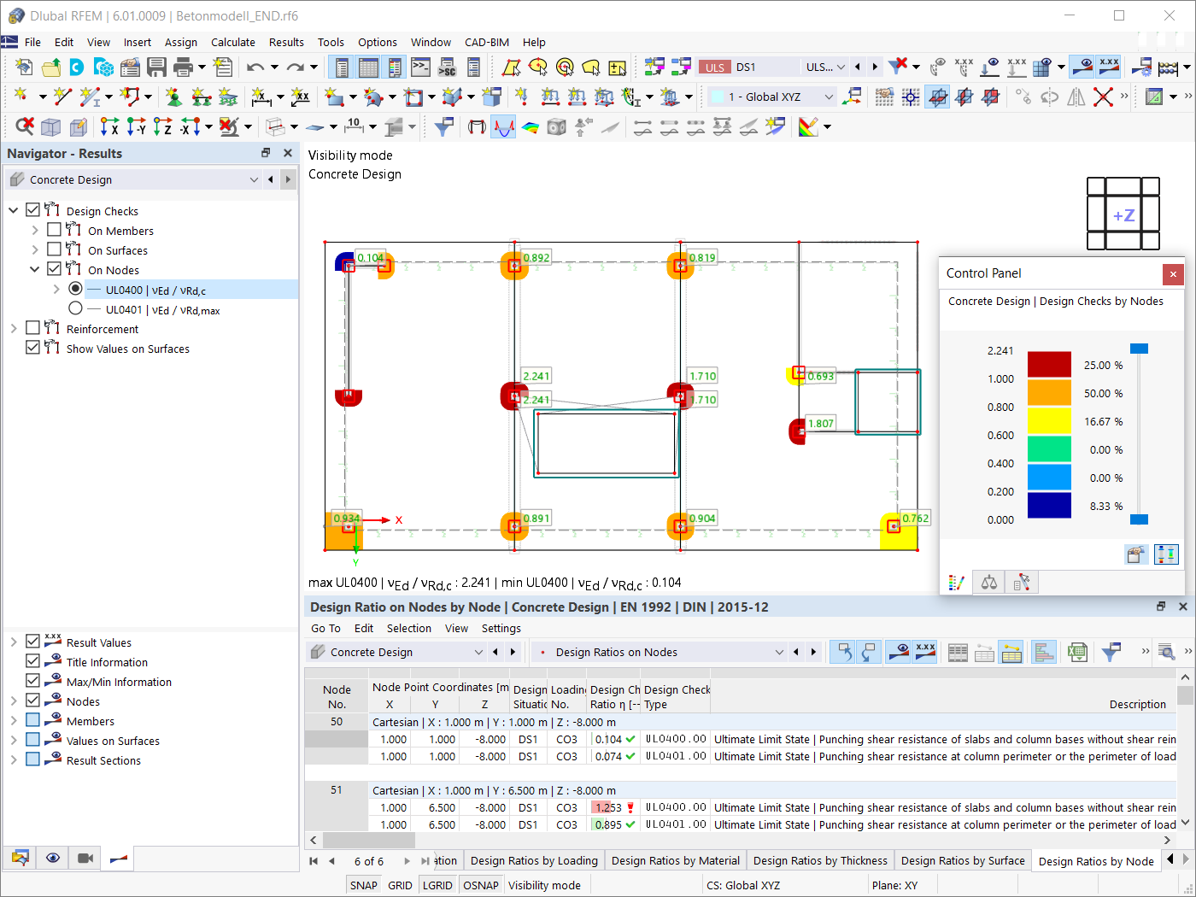Click the open model folder icon
This screenshot has width=1196, height=897.
click(x=51, y=67)
